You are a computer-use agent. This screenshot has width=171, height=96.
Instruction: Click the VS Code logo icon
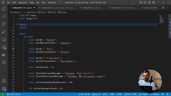[x=3, y=2]
